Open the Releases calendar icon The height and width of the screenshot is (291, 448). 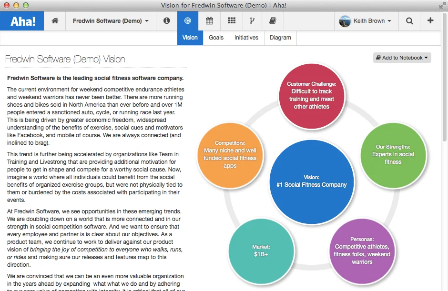coord(209,20)
